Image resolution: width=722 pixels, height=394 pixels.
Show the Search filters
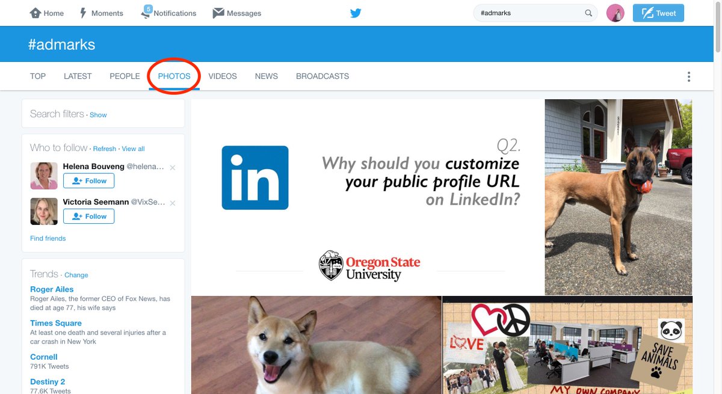click(98, 115)
